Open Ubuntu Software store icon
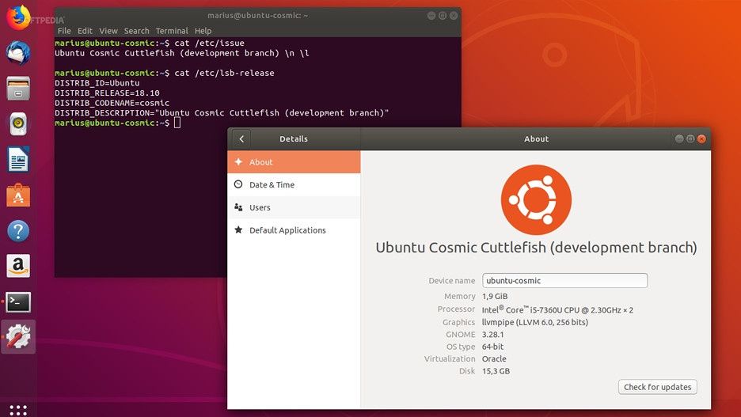This screenshot has height=417, width=741. coord(18,195)
